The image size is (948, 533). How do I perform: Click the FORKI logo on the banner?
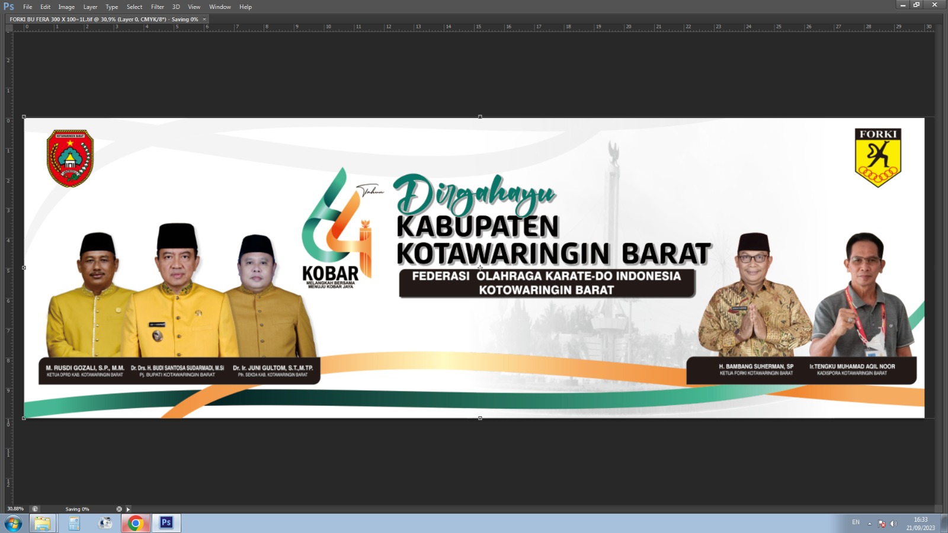(x=878, y=158)
